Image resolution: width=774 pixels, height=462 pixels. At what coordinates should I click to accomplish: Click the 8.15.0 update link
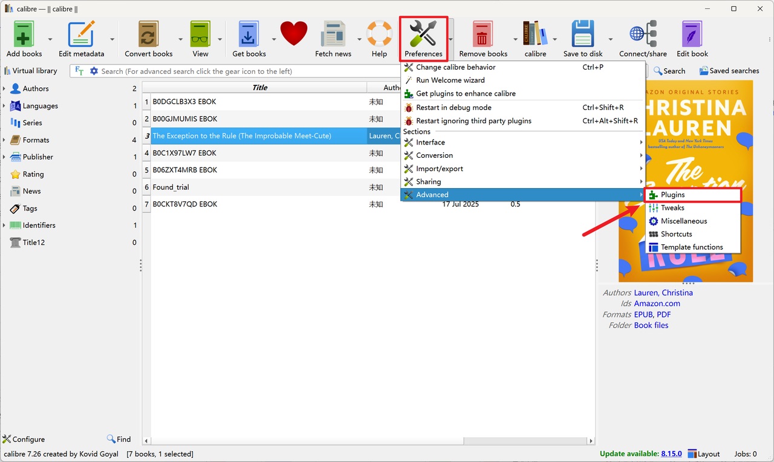[671, 454]
